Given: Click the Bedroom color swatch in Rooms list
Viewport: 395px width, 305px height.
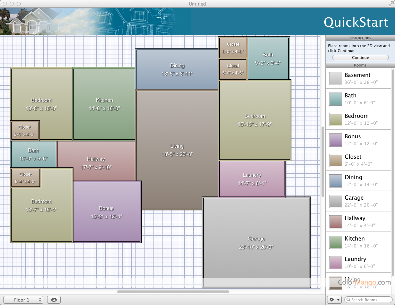Looking at the screenshot, I should click(335, 120).
